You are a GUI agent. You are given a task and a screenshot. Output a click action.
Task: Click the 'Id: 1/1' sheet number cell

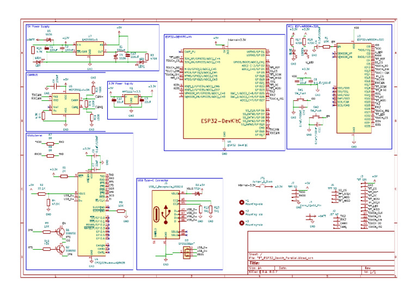point(370,272)
